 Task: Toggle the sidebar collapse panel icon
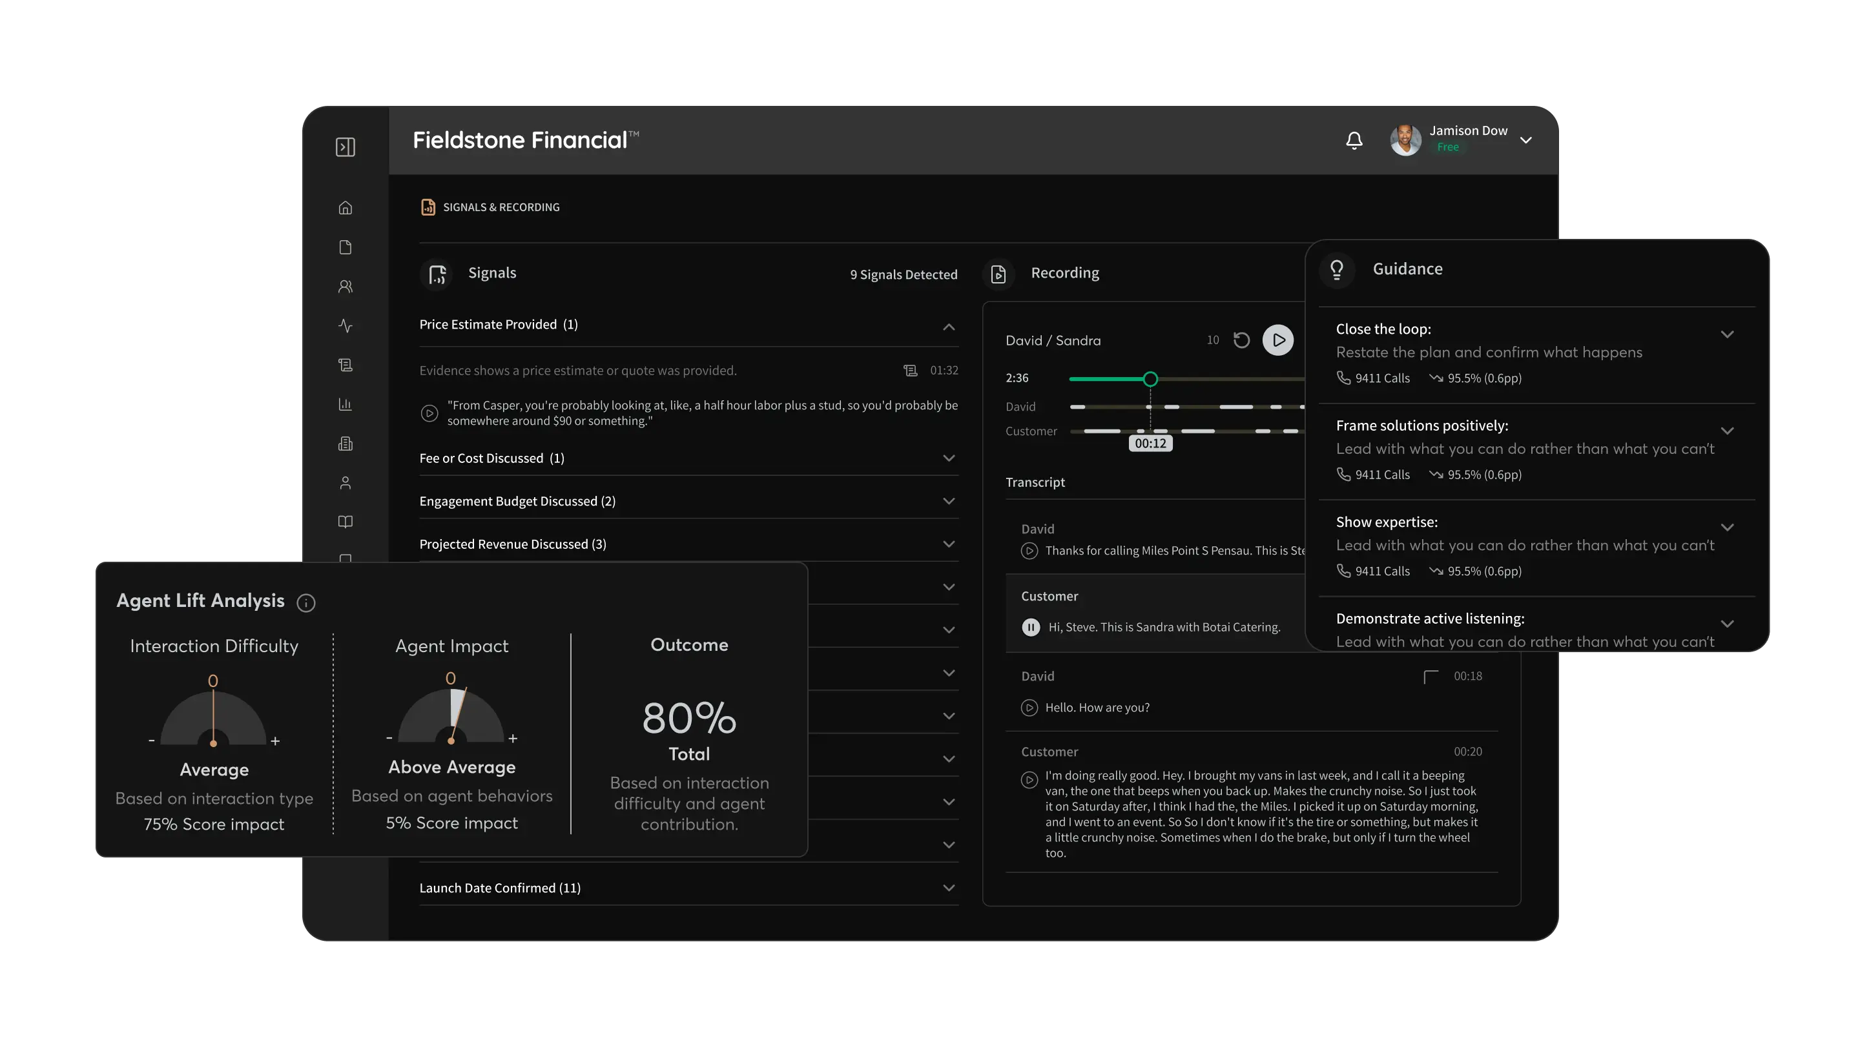coord(345,147)
